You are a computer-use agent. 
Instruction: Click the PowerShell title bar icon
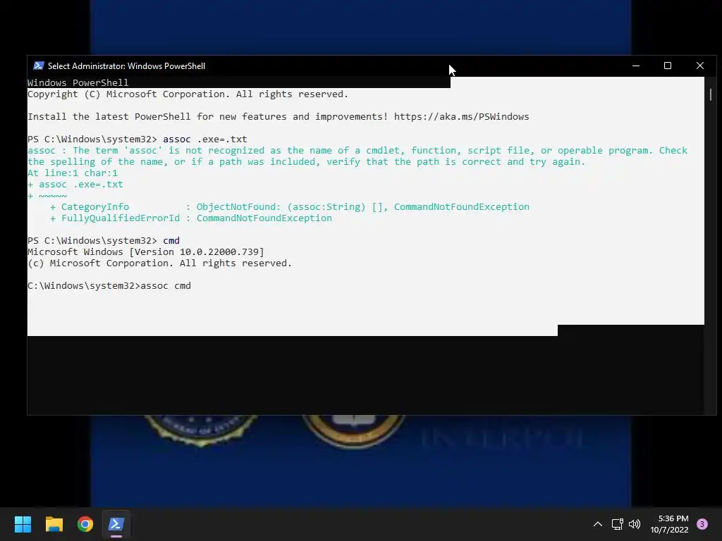39,66
